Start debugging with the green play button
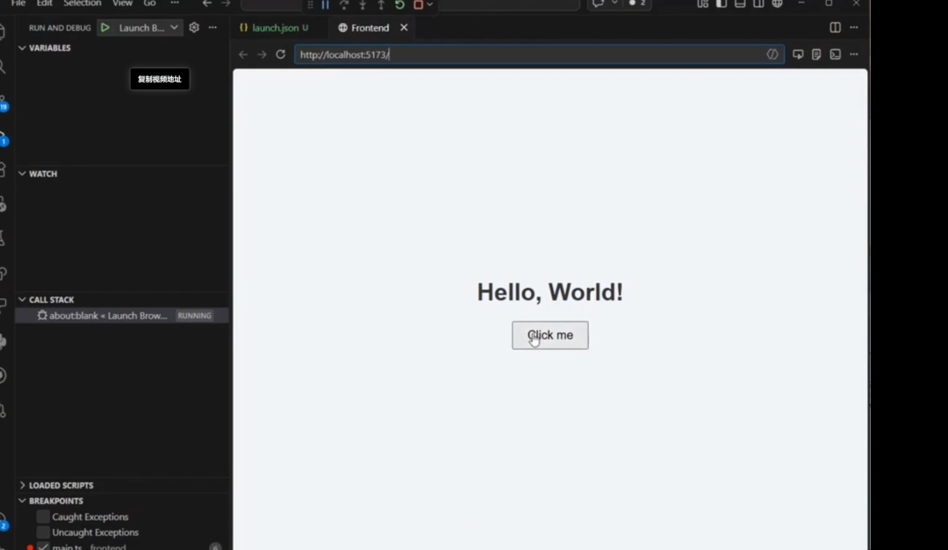Screen dimensions: 948x550 105,27
